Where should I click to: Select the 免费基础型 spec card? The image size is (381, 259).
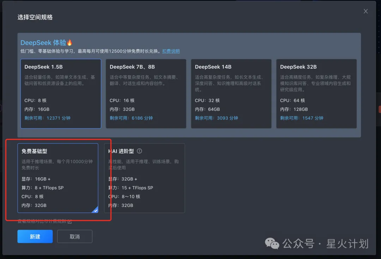coord(58,178)
